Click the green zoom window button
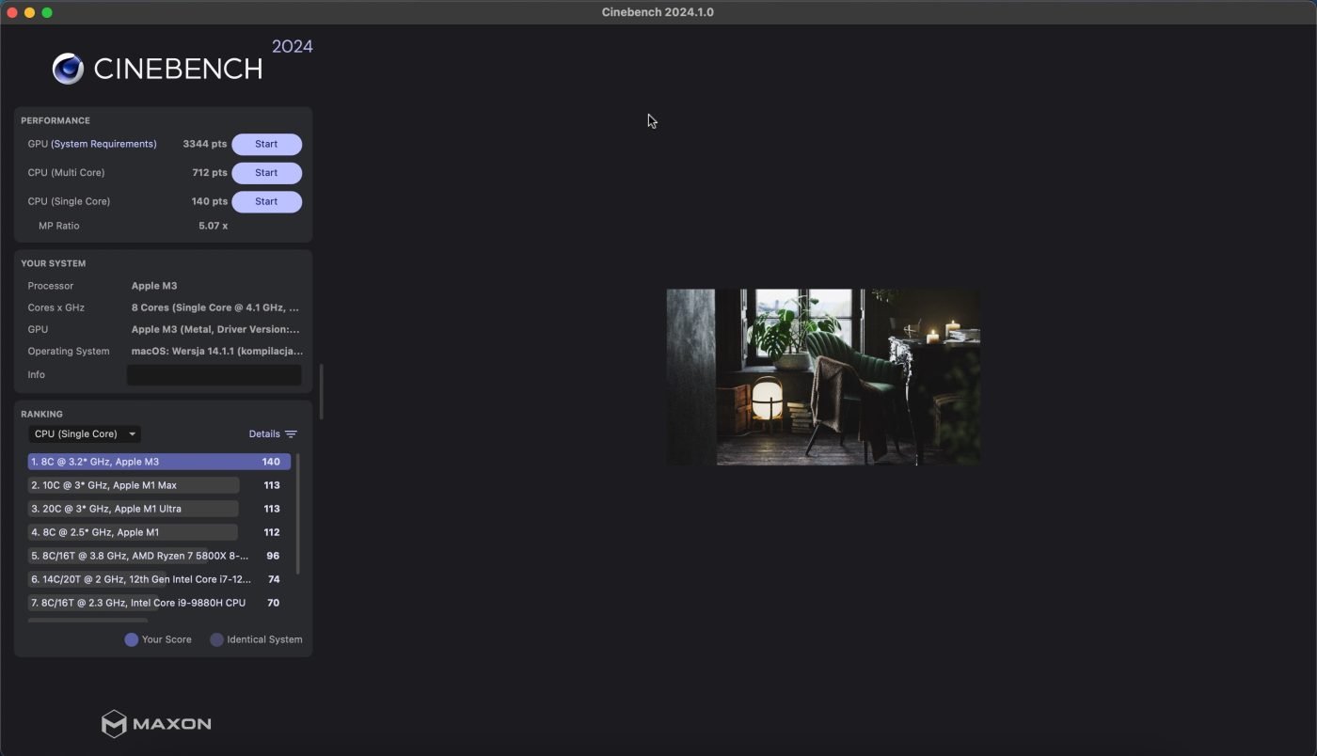Screen dimensions: 1317x756 (x=47, y=12)
